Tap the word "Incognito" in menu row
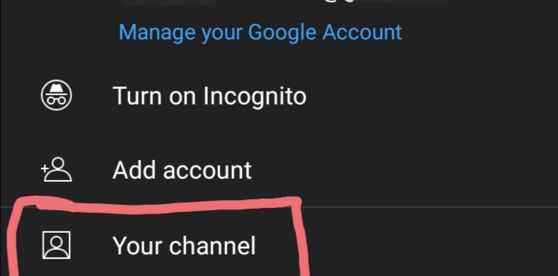This screenshot has height=276, width=558. coord(255,96)
